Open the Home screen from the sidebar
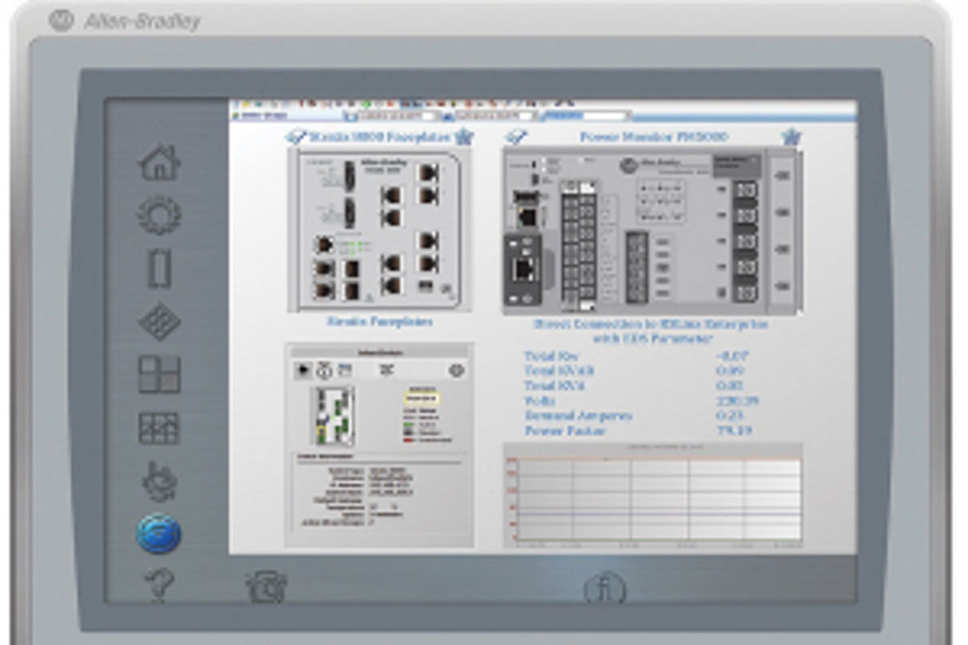Screen dimensions: 968x645 point(160,162)
